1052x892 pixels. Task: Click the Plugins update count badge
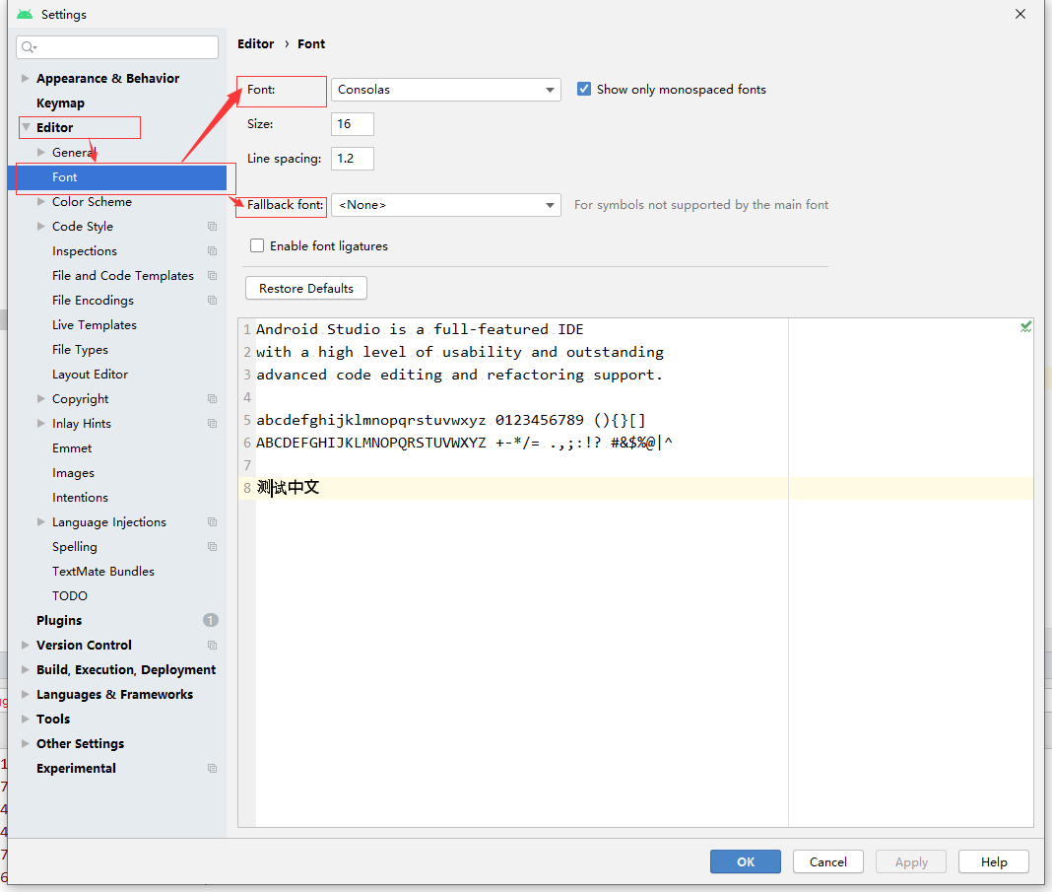coord(211,620)
